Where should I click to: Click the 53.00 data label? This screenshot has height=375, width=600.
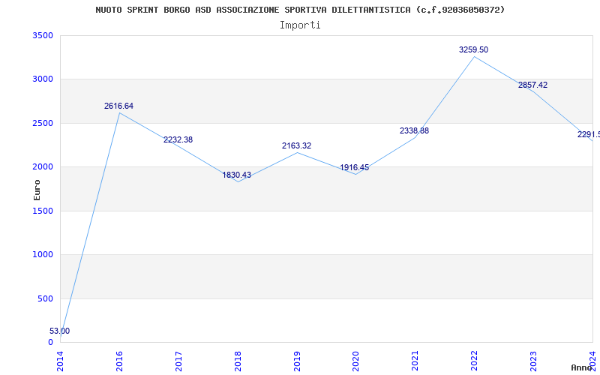tap(60, 331)
